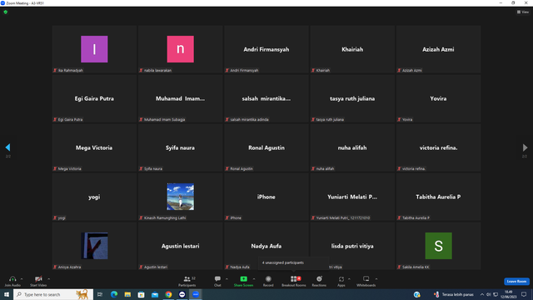Viewport: 533px width, 300px height.
Task: Open share options caret beside Share Screen
Action: 254,279
